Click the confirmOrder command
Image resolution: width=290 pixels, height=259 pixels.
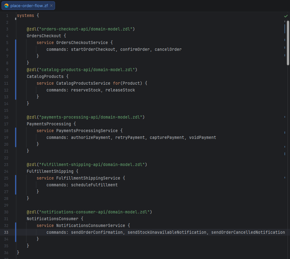point(135,50)
